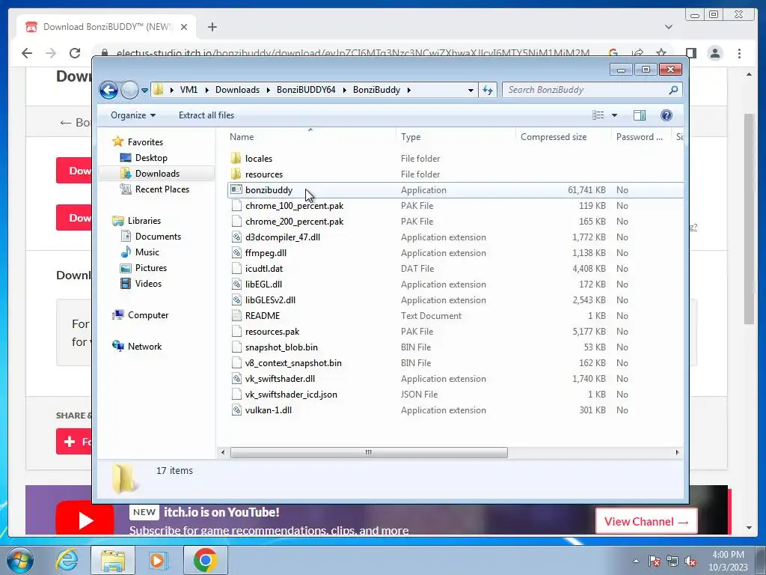Open the recent locations dropdown arrow
Image resolution: width=766 pixels, height=575 pixels.
144,91
